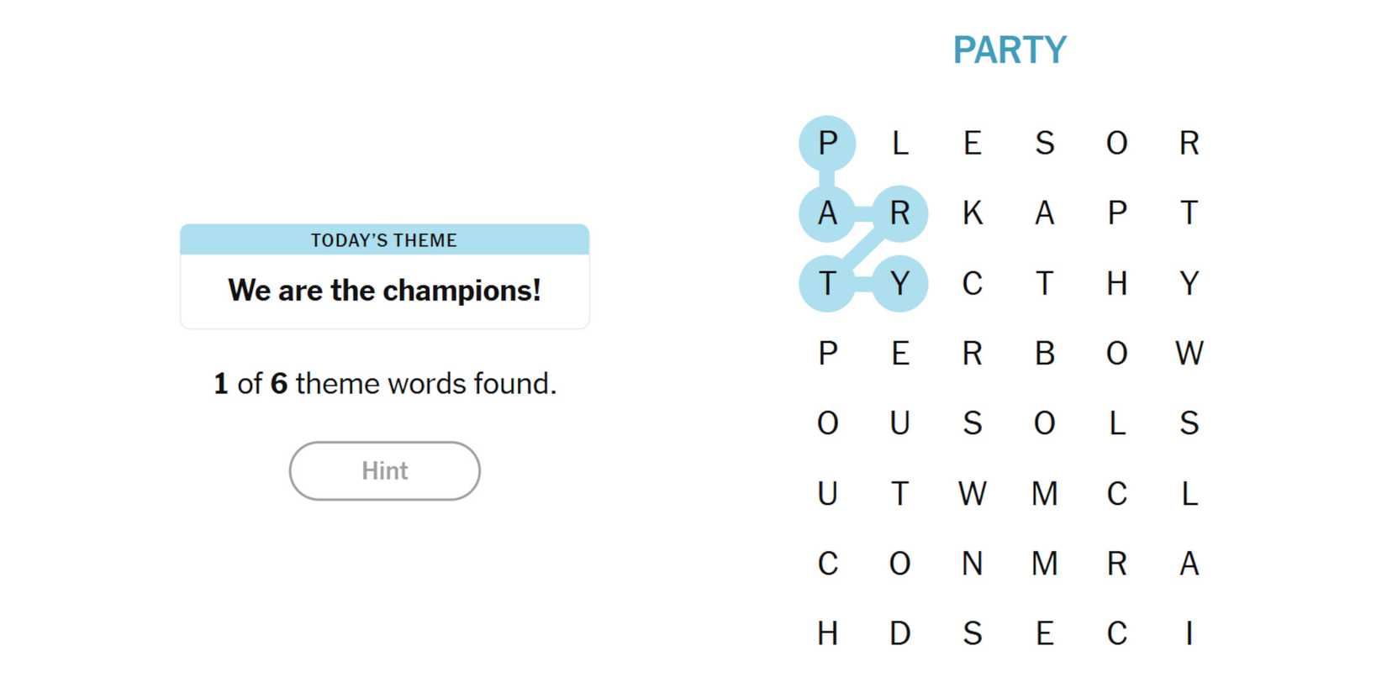Select the H in the bottom row
The height and width of the screenshot is (693, 1387).
click(x=827, y=633)
